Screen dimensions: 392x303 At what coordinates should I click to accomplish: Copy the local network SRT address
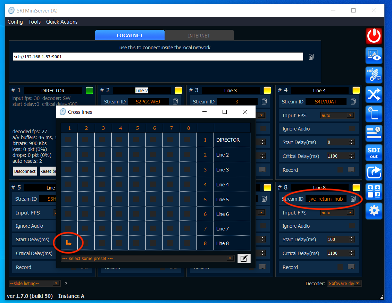tap(311, 57)
